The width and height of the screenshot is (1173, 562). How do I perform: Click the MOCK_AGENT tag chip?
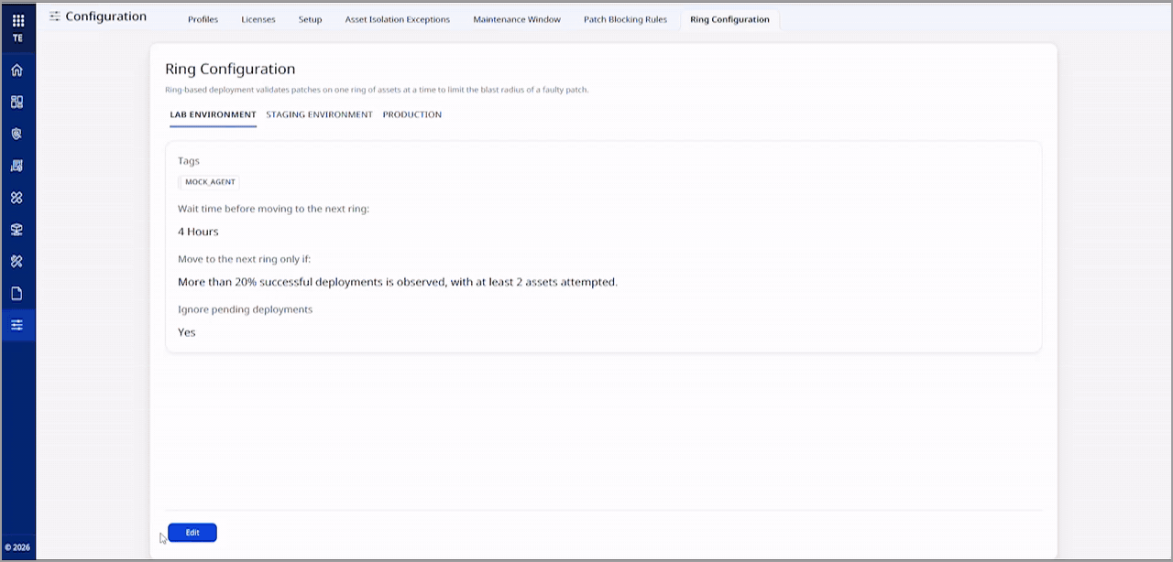(x=210, y=182)
